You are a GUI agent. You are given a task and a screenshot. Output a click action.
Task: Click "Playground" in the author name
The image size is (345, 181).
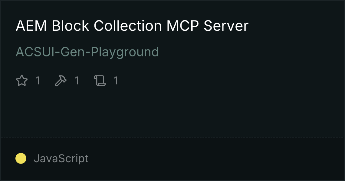125,52
